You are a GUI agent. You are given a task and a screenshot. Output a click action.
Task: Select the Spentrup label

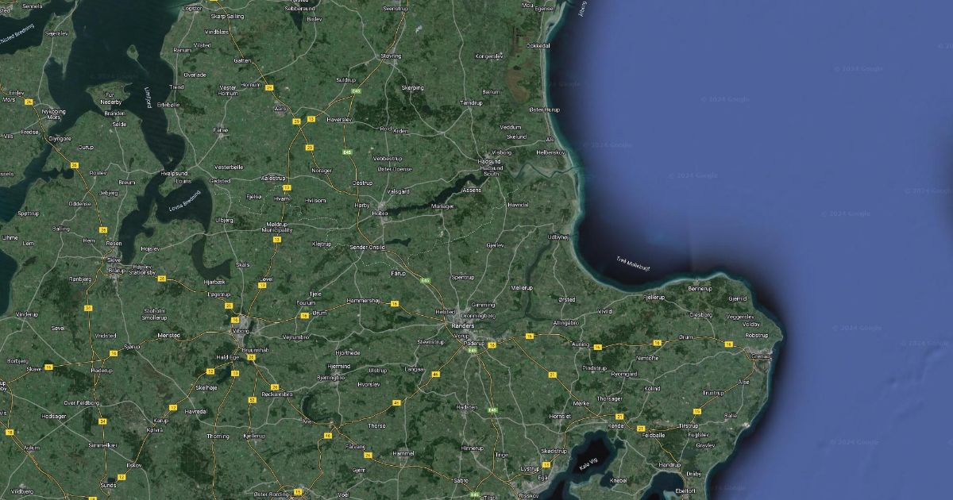coord(463,277)
